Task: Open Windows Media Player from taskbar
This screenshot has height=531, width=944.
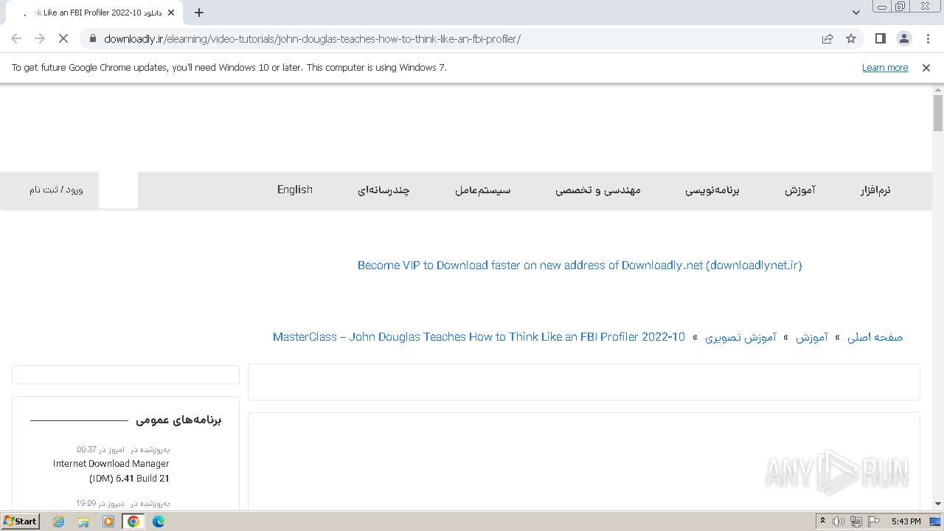Action: [108, 521]
